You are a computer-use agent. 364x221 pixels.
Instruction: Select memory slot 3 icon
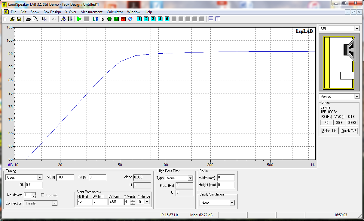click(x=153, y=19)
